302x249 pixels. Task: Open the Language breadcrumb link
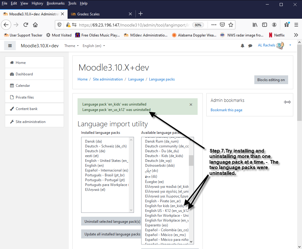(x=136, y=79)
